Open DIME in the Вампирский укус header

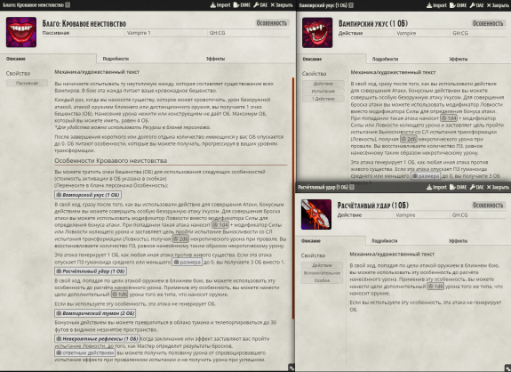[459, 5]
